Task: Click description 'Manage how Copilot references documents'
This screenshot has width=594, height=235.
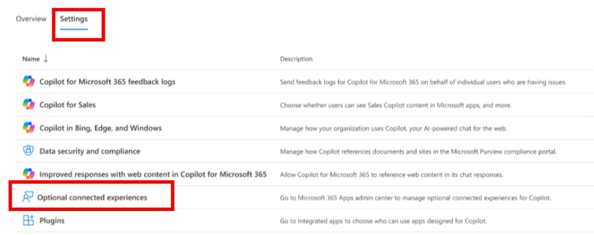Action: 418,151
